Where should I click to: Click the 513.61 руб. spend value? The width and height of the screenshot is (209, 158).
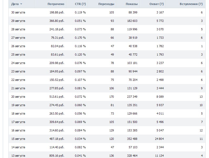[x=57, y=97]
